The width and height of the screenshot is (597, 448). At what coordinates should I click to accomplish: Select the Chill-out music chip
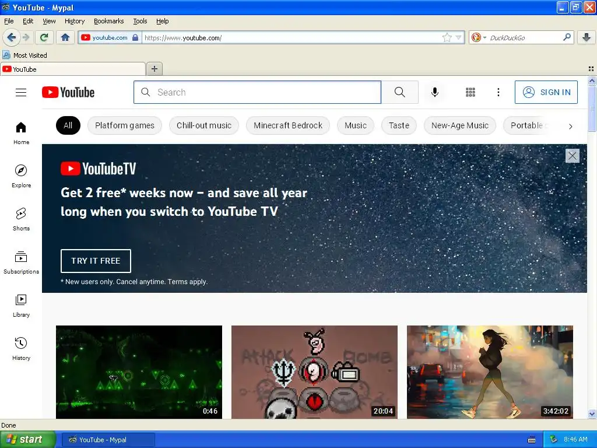(203, 125)
